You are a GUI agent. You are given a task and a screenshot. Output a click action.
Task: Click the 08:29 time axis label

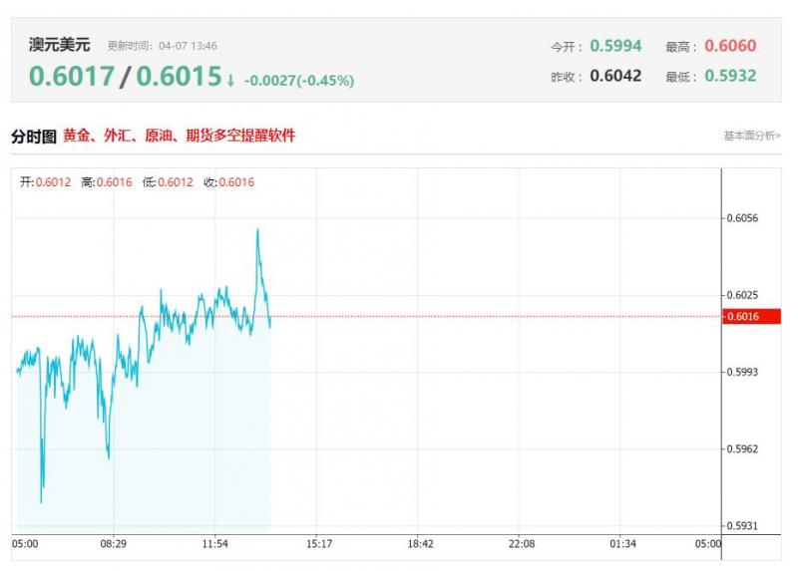tap(114, 544)
